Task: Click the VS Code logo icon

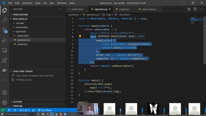Action: (3, 3)
